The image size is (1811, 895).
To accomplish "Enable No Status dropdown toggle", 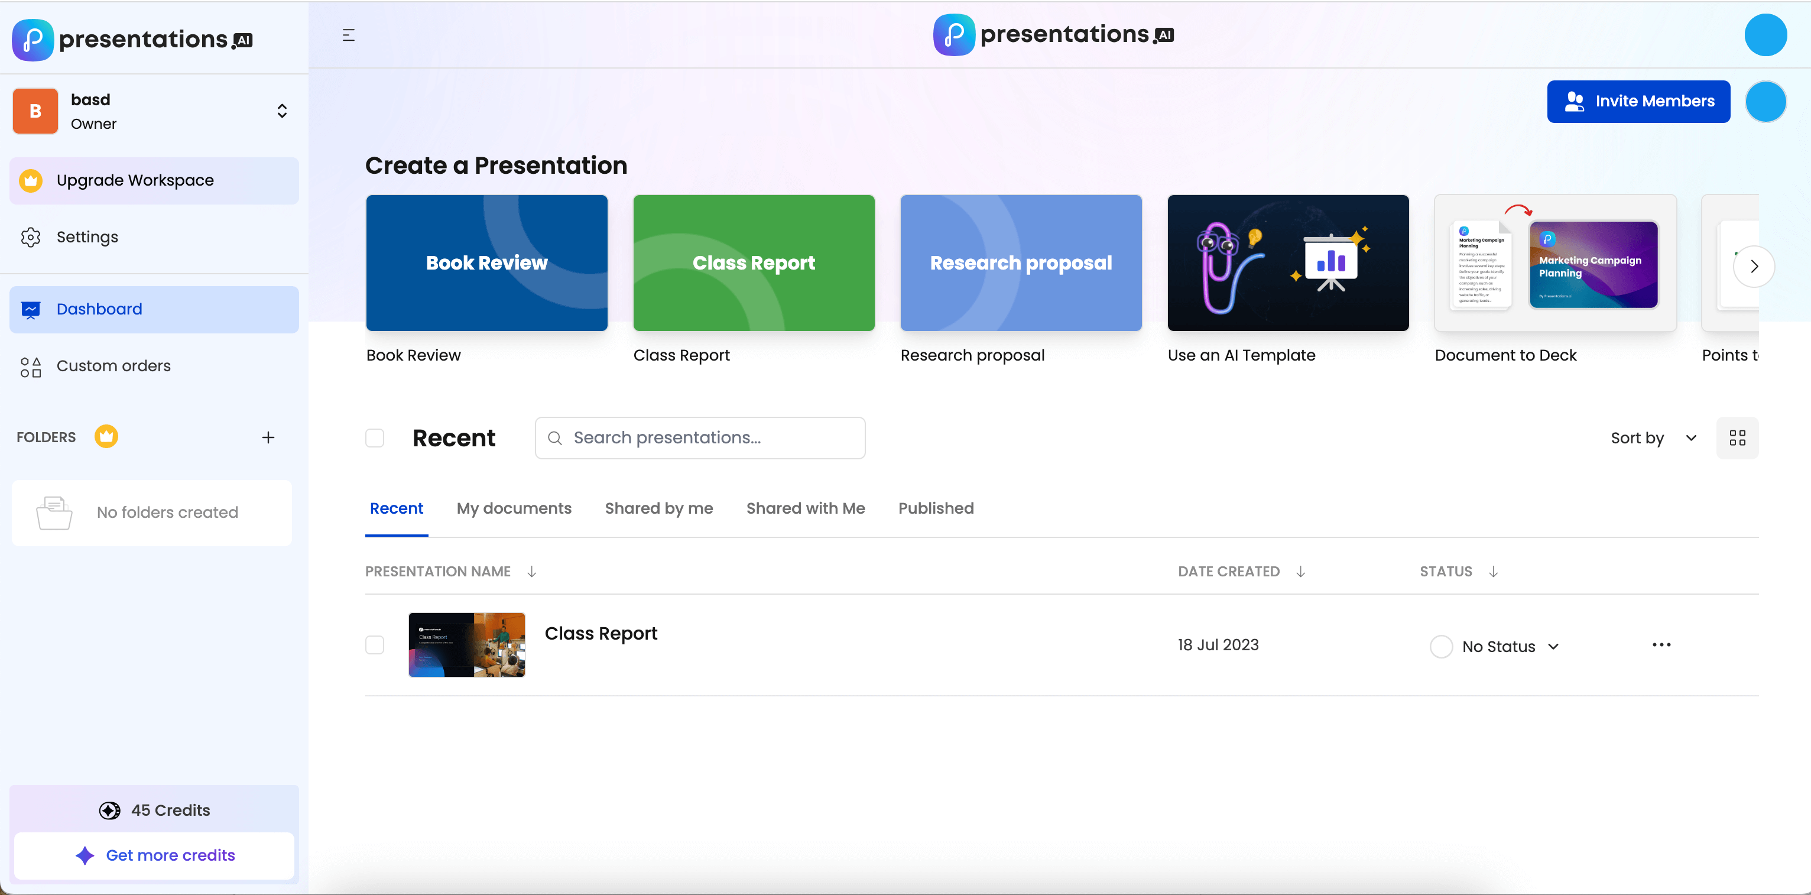I will point(1553,646).
